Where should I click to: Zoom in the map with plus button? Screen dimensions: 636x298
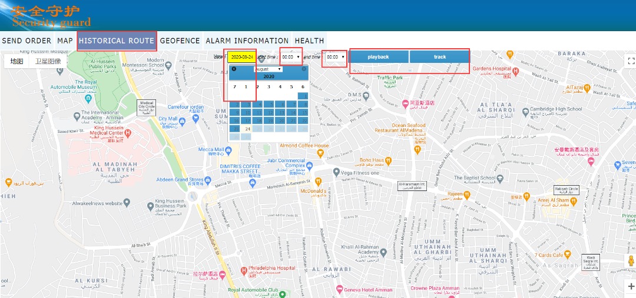[x=631, y=286]
